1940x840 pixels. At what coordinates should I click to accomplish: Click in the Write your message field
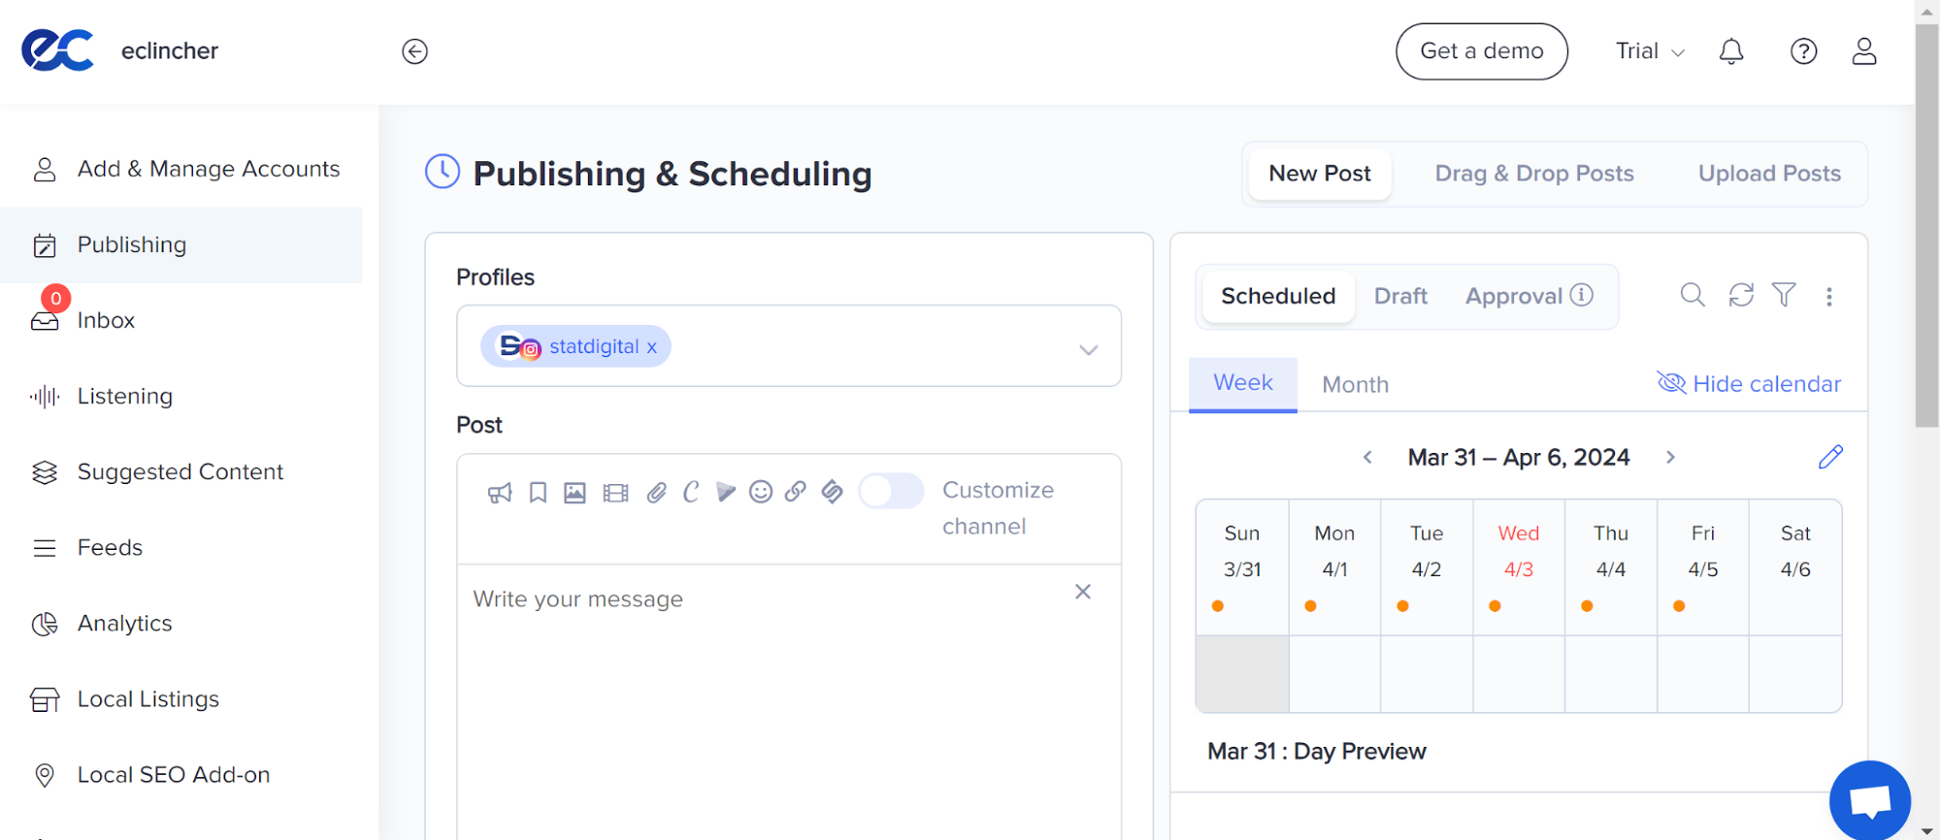click(x=788, y=702)
